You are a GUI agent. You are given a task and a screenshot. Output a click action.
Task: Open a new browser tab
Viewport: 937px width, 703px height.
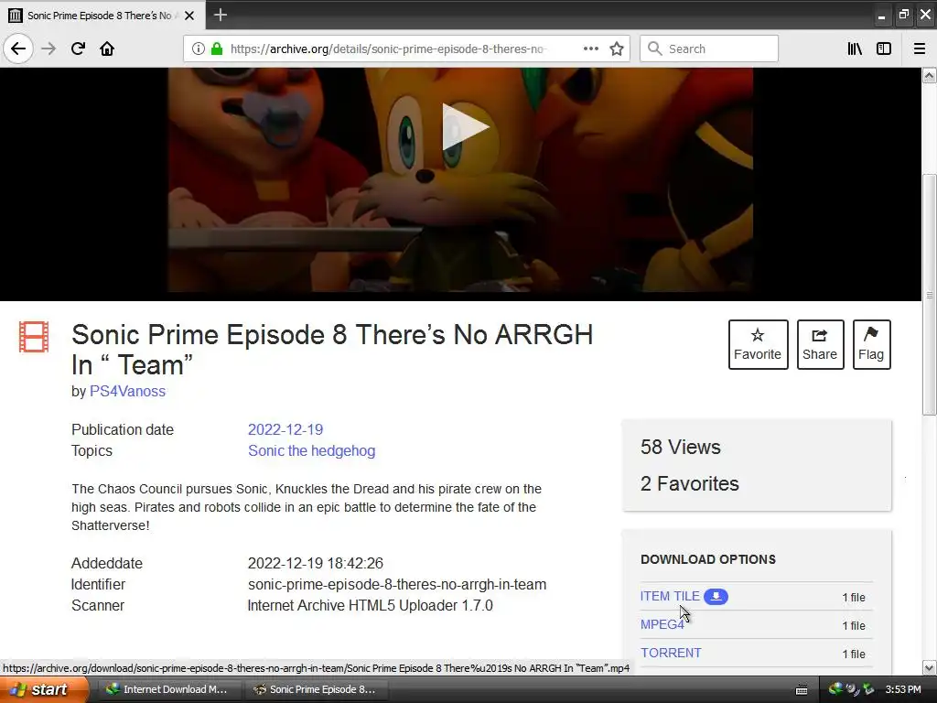click(220, 15)
